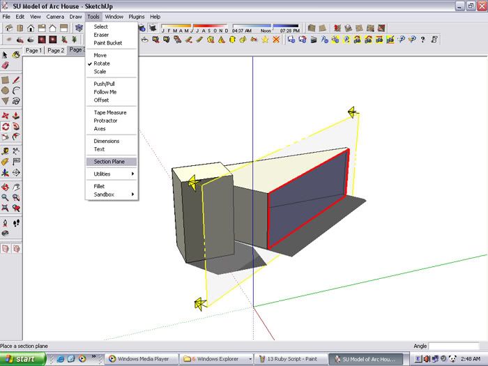Select the Zoom magnifier tool

click(x=5, y=197)
